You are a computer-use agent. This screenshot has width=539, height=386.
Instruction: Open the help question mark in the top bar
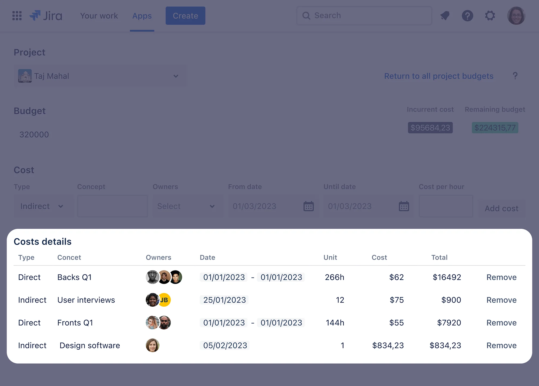[x=468, y=16]
